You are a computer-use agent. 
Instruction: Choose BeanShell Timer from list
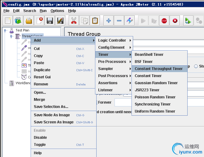(x=159, y=55)
